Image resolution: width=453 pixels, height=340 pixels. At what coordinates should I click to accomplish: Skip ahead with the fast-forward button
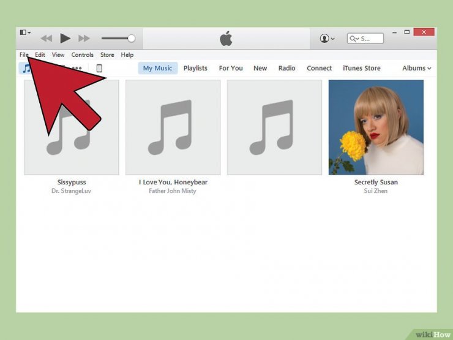(84, 38)
